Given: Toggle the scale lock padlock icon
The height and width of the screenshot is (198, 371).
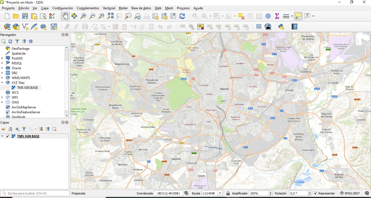Looking at the screenshot, I should [228, 193].
